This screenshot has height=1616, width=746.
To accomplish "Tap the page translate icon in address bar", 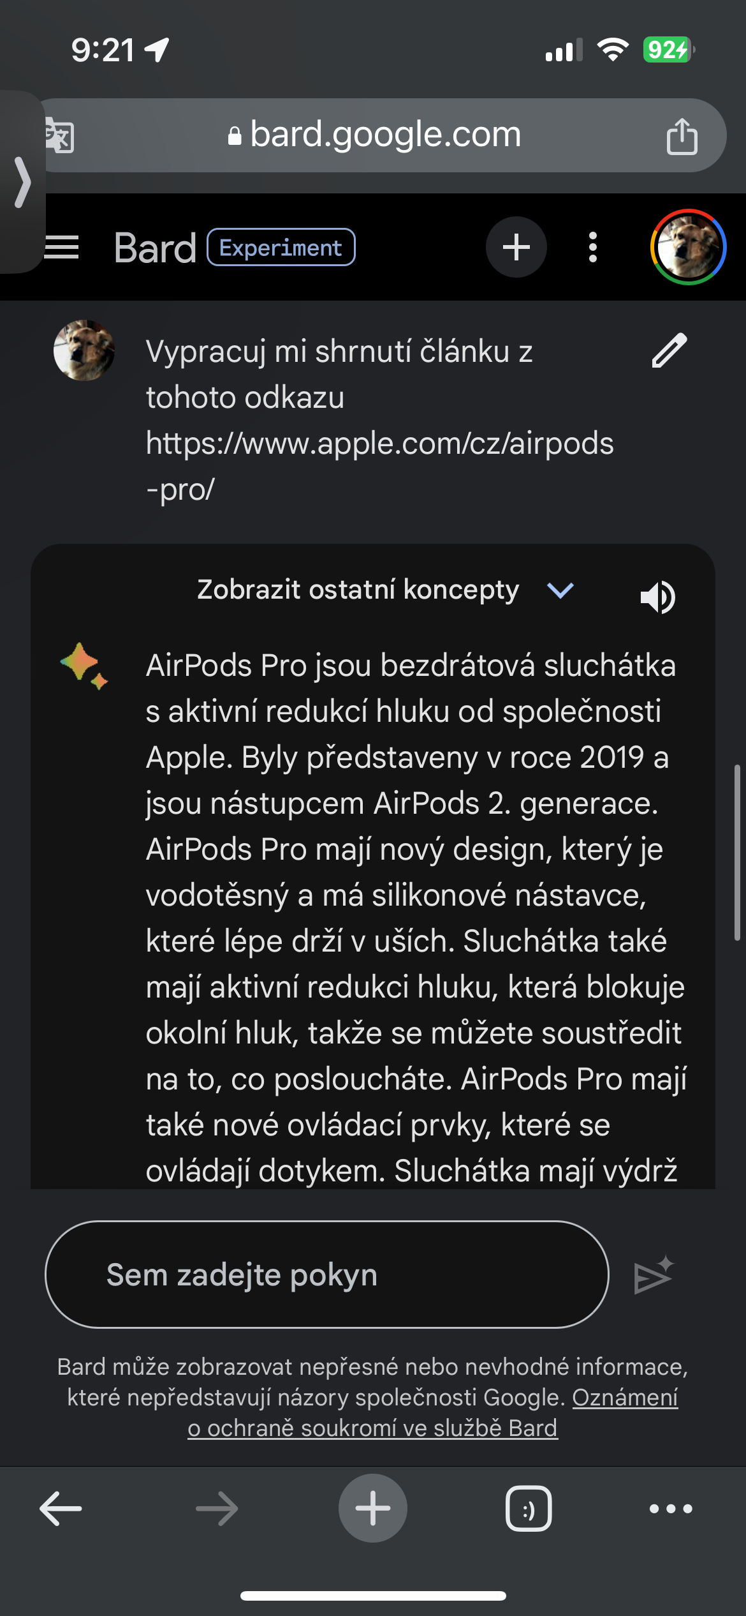I will click(x=60, y=136).
